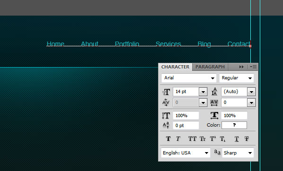283x171 pixels.
Task: Open the Character panel options menu
Action: 253,67
